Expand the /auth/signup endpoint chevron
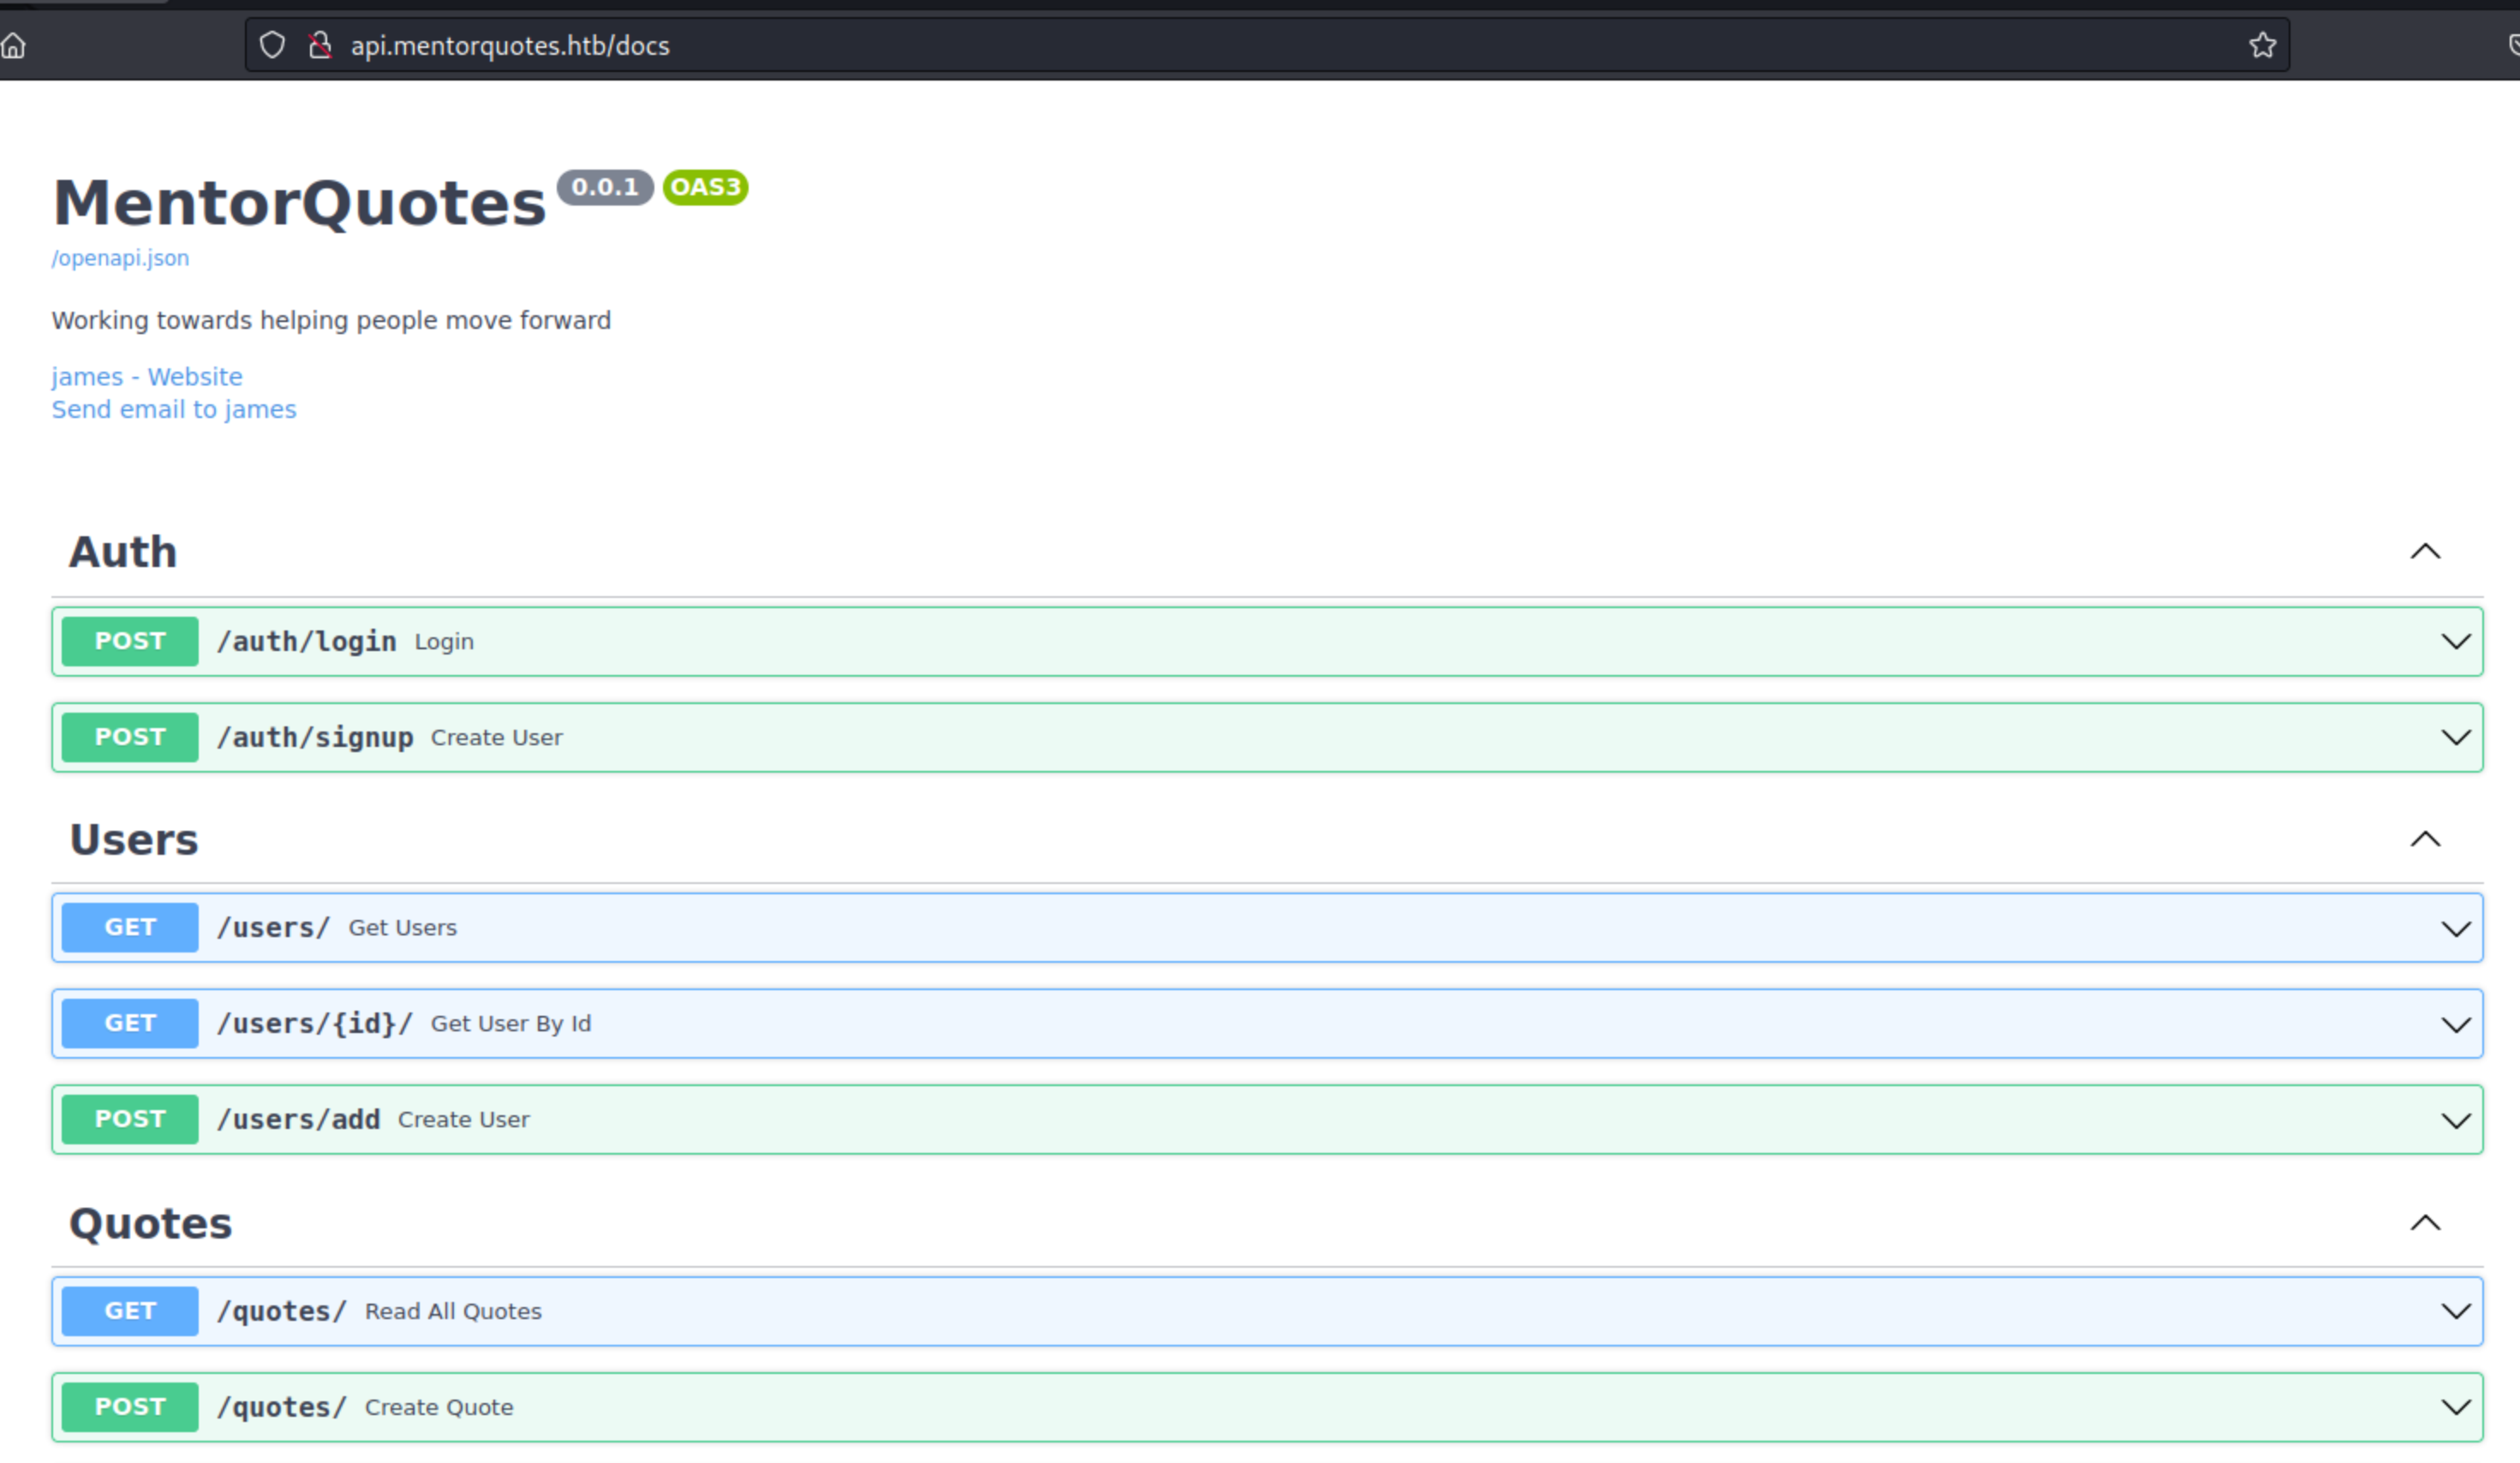 (2455, 738)
